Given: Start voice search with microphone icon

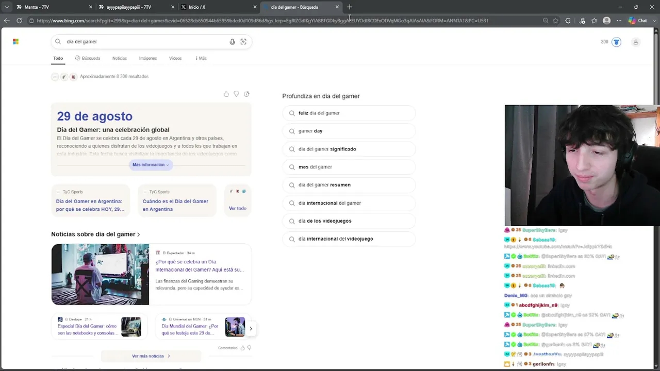Looking at the screenshot, I should (x=232, y=42).
